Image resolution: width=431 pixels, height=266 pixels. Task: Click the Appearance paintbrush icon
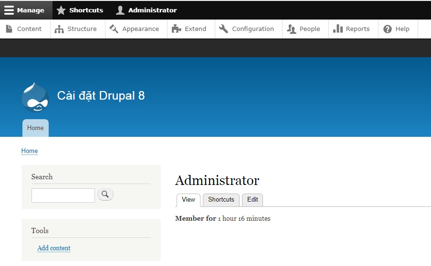(x=114, y=29)
